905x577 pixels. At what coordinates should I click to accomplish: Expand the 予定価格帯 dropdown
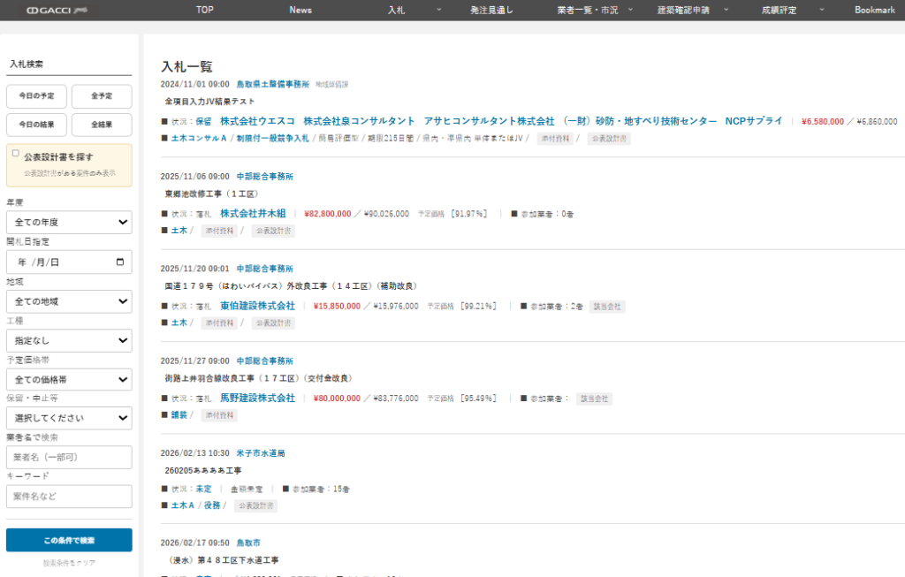(x=69, y=379)
